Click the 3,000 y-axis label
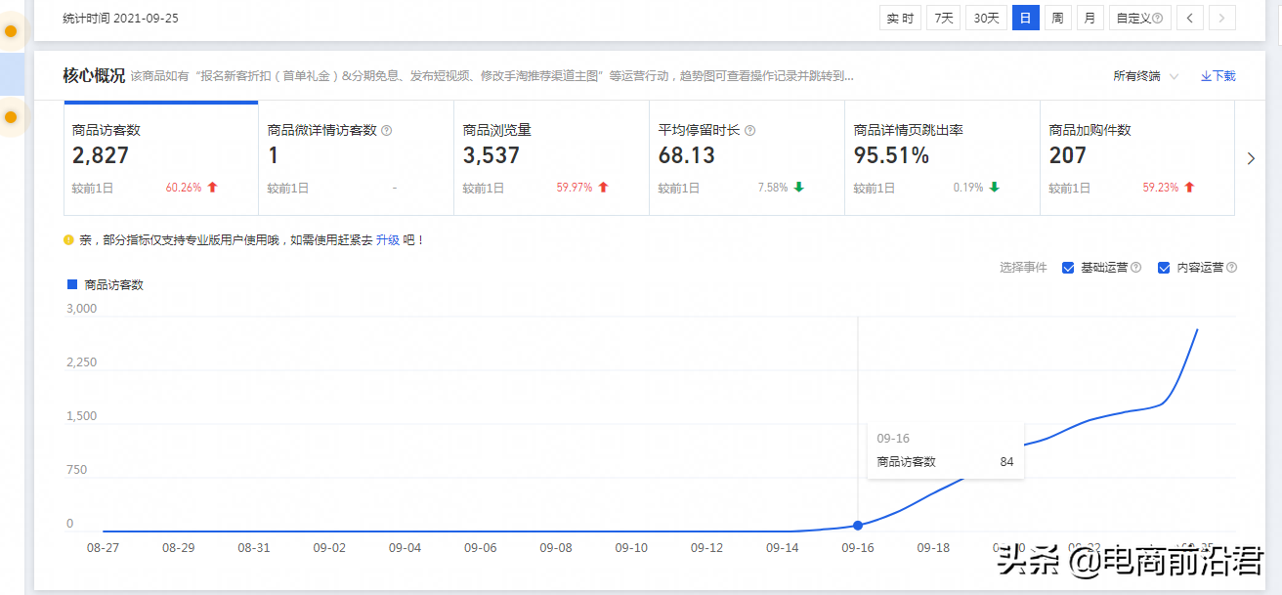The image size is (1282, 595). tap(82, 309)
